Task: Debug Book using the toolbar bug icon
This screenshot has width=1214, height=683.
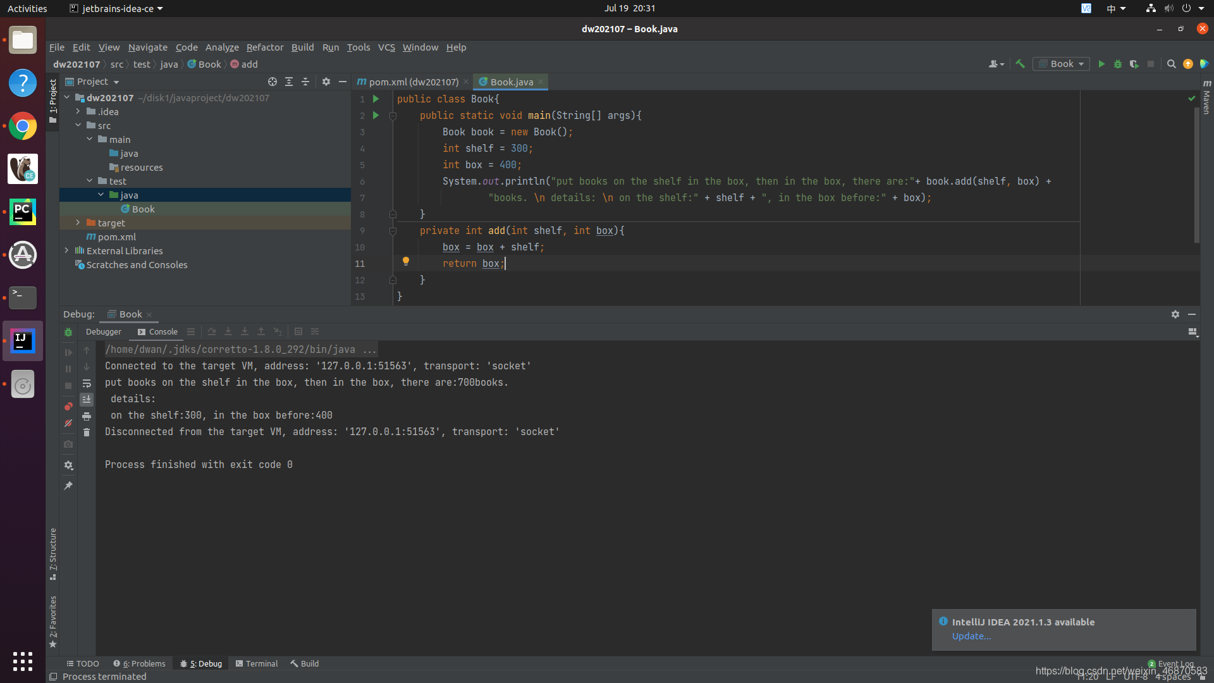Action: pyautogui.click(x=1118, y=64)
